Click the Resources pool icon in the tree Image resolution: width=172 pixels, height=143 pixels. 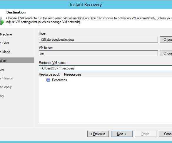pos(48,80)
